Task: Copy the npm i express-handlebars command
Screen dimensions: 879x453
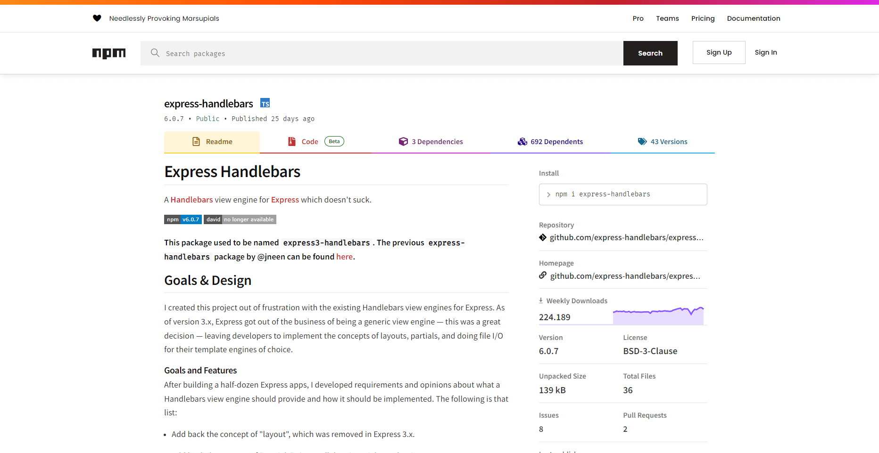Action: (x=623, y=194)
